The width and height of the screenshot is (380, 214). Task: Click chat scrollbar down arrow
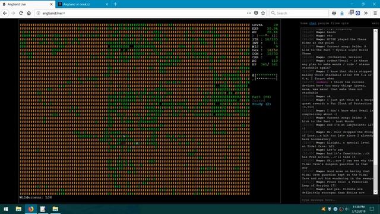[375, 192]
